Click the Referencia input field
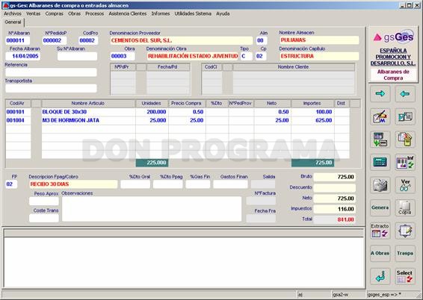Viewport: 423px width, 300px height. (x=51, y=72)
